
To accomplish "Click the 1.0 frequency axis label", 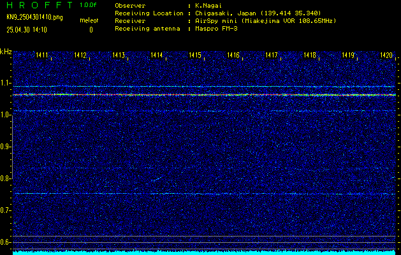I will [6, 115].
